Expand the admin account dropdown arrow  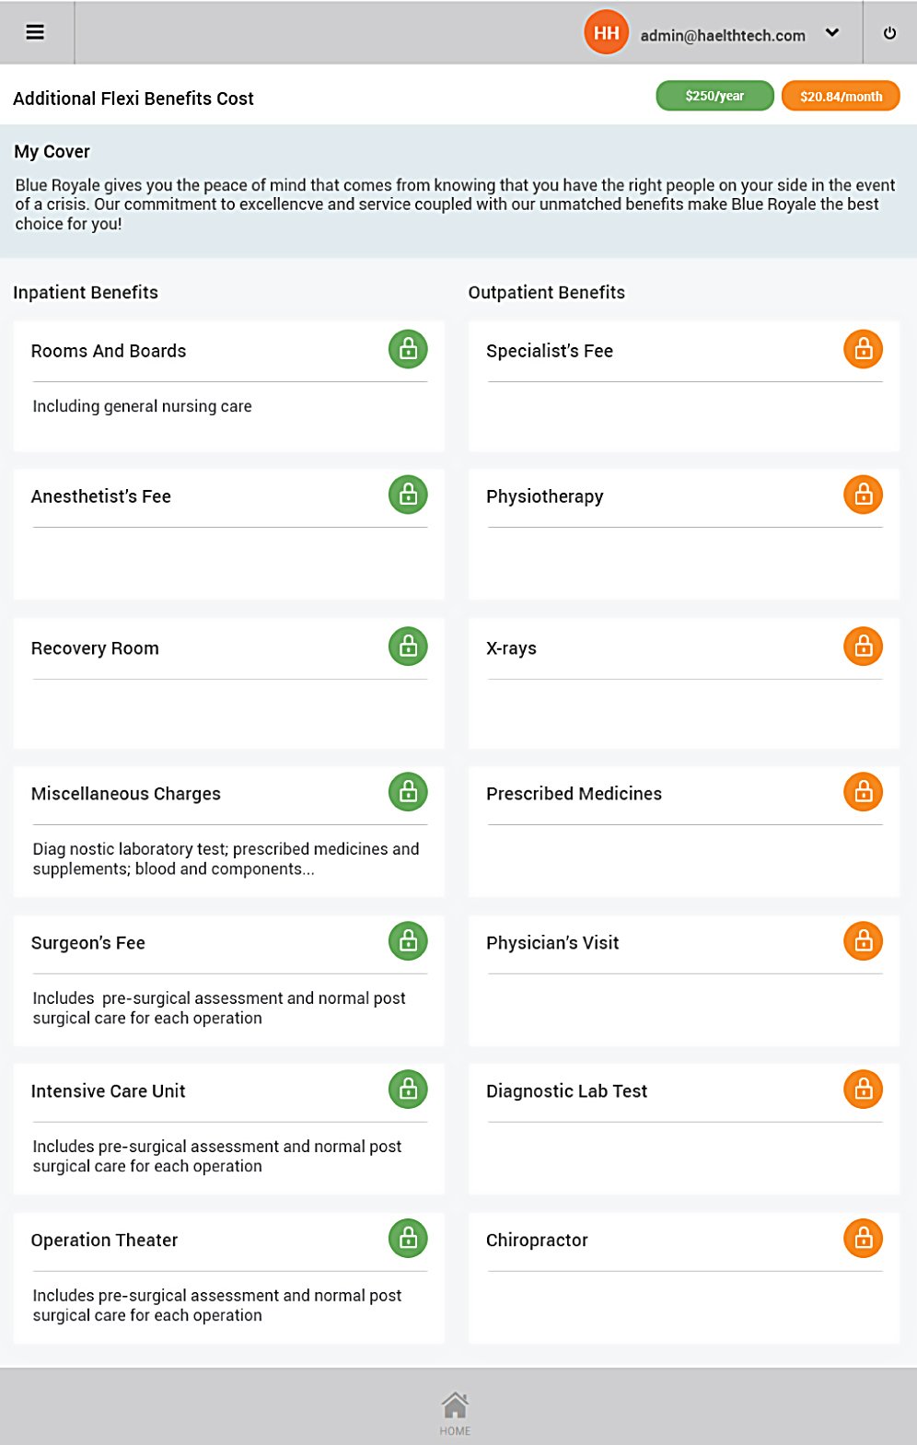(832, 33)
